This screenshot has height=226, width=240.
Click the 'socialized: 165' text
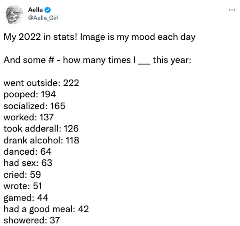point(34,106)
